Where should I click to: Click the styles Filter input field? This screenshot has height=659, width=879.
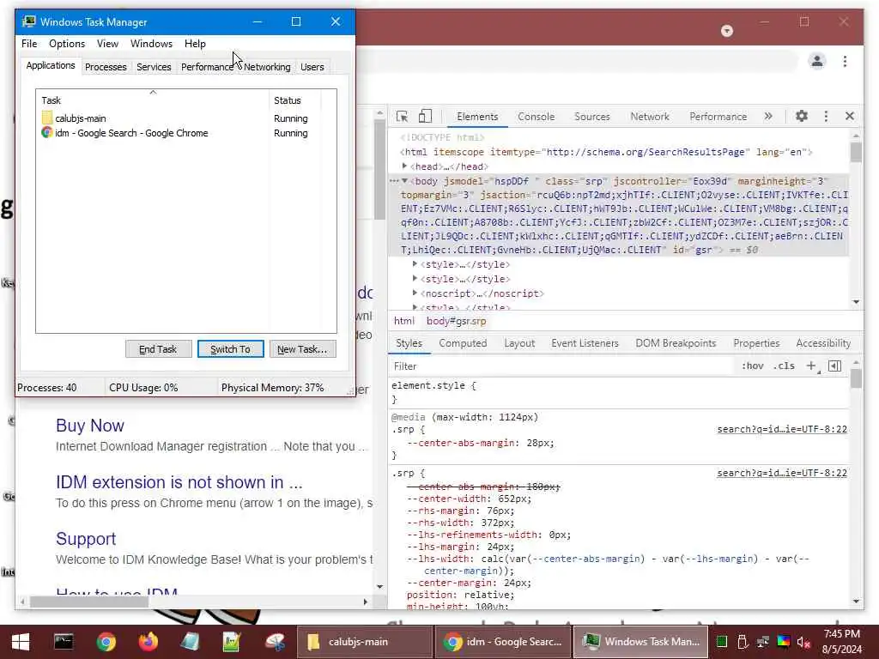562,366
